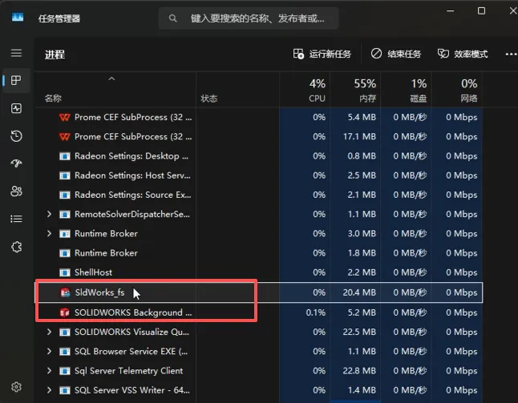Sort by the CPU column header
Image resolution: width=518 pixels, height=403 pixels.
305,90
